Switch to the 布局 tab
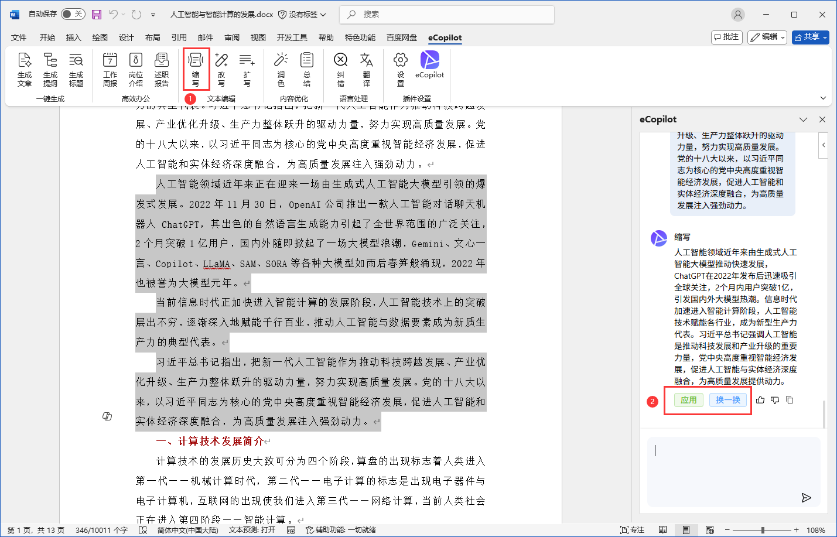837x537 pixels. (153, 37)
